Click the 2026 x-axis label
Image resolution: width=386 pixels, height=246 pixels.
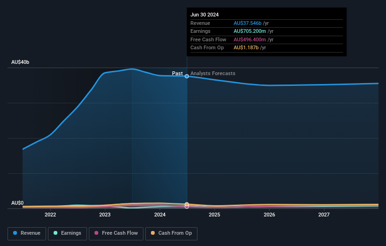[x=269, y=215]
